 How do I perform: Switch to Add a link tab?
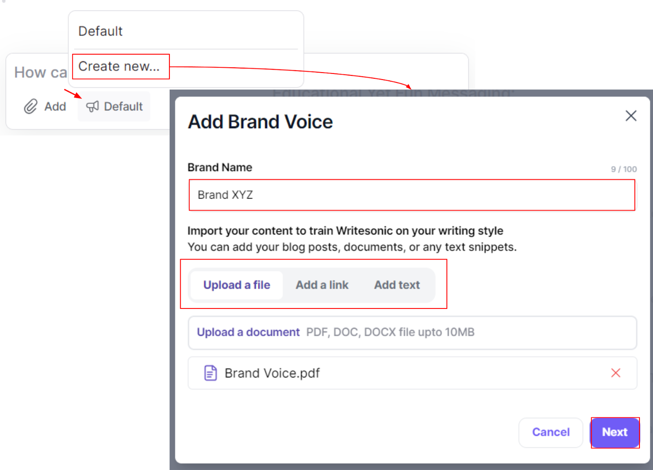322,285
